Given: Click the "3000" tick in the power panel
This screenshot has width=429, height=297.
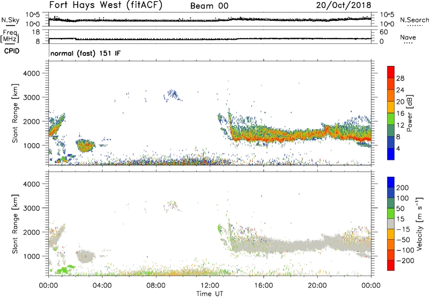Looking at the screenshot, I should (31, 98).
